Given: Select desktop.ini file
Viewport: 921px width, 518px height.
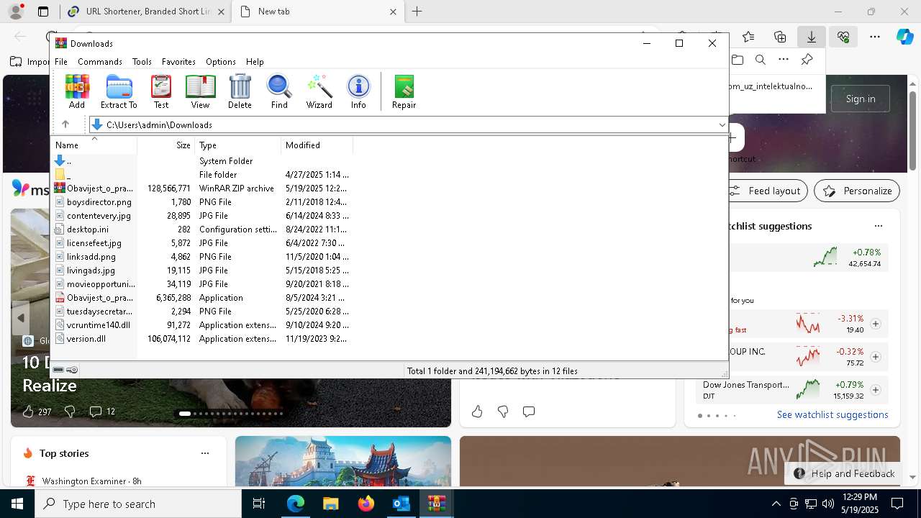Looking at the screenshot, I should pyautogui.click(x=202, y=230).
